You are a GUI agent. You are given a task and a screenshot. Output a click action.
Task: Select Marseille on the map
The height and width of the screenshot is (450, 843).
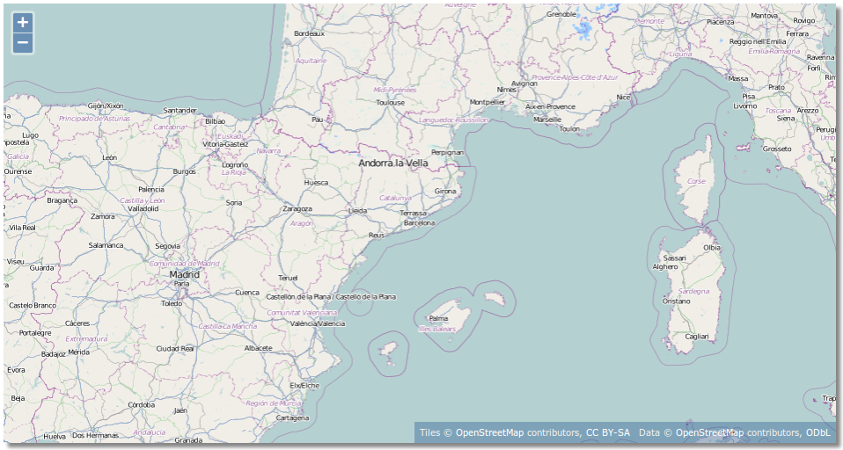(547, 119)
